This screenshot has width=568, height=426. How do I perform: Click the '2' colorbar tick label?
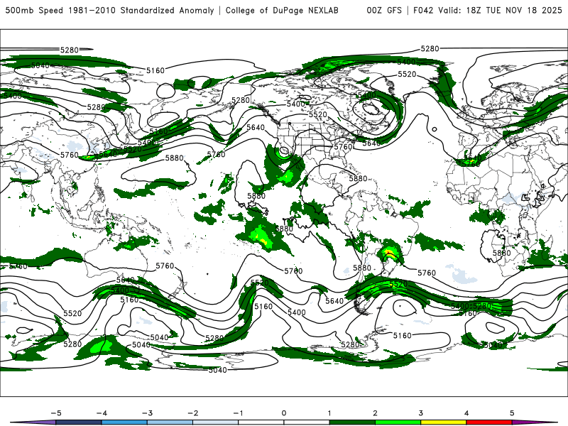tap(376, 413)
